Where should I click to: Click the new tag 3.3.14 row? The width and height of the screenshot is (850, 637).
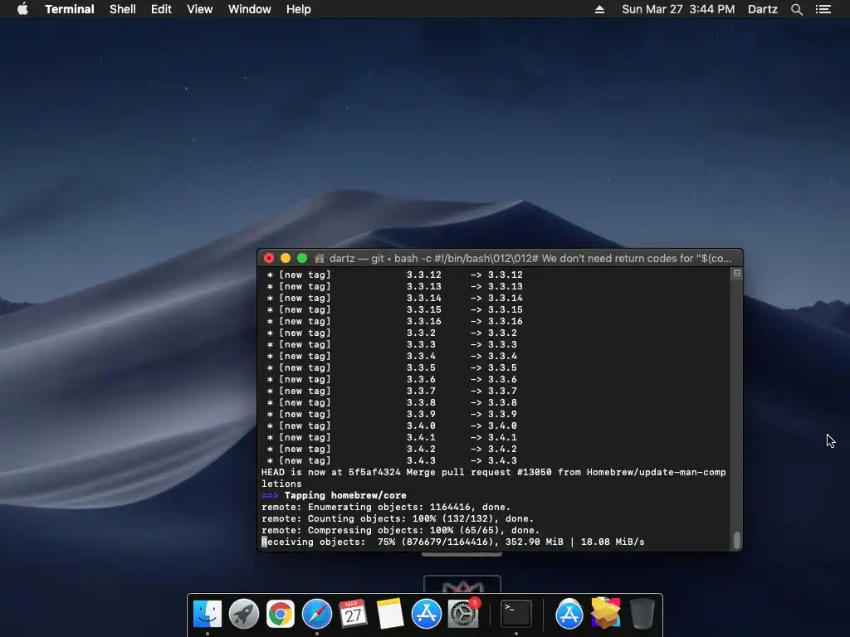point(394,298)
